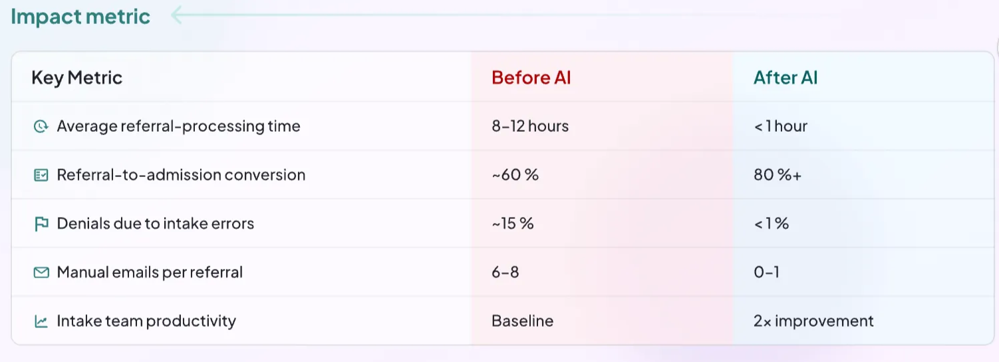Click the flag icon beside Denials due to intake errors
999x362 pixels.
point(41,224)
